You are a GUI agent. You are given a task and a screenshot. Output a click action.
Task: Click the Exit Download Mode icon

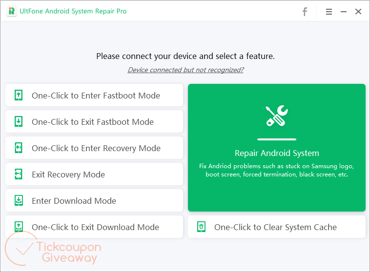pos(19,227)
